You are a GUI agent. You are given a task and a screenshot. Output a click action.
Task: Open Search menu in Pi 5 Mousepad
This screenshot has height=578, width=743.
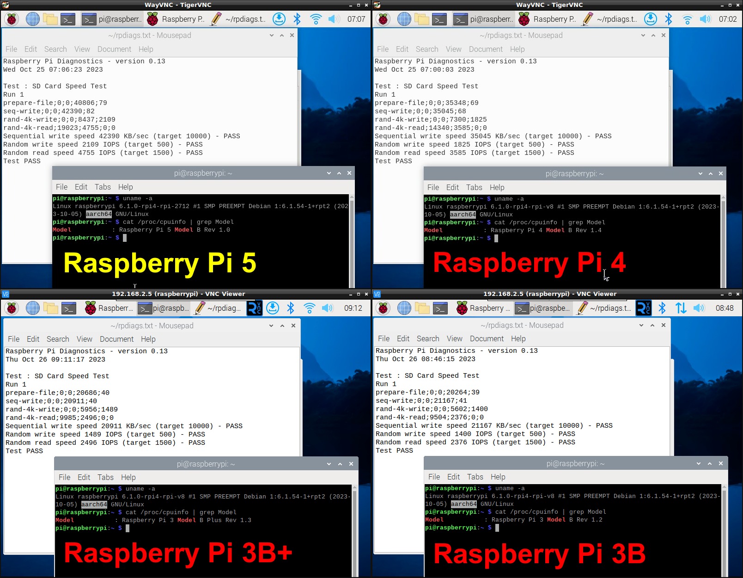[55, 49]
